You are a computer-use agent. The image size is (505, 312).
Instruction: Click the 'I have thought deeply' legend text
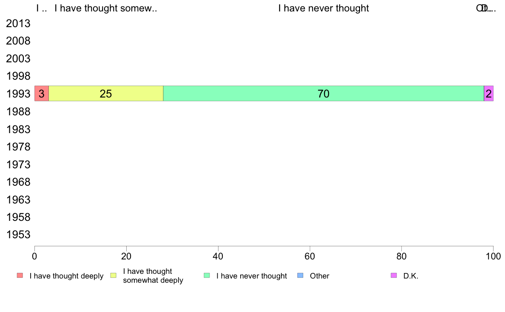[66, 276]
